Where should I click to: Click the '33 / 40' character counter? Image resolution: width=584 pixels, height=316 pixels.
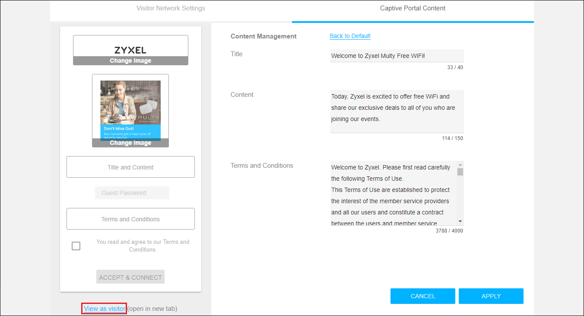point(455,67)
